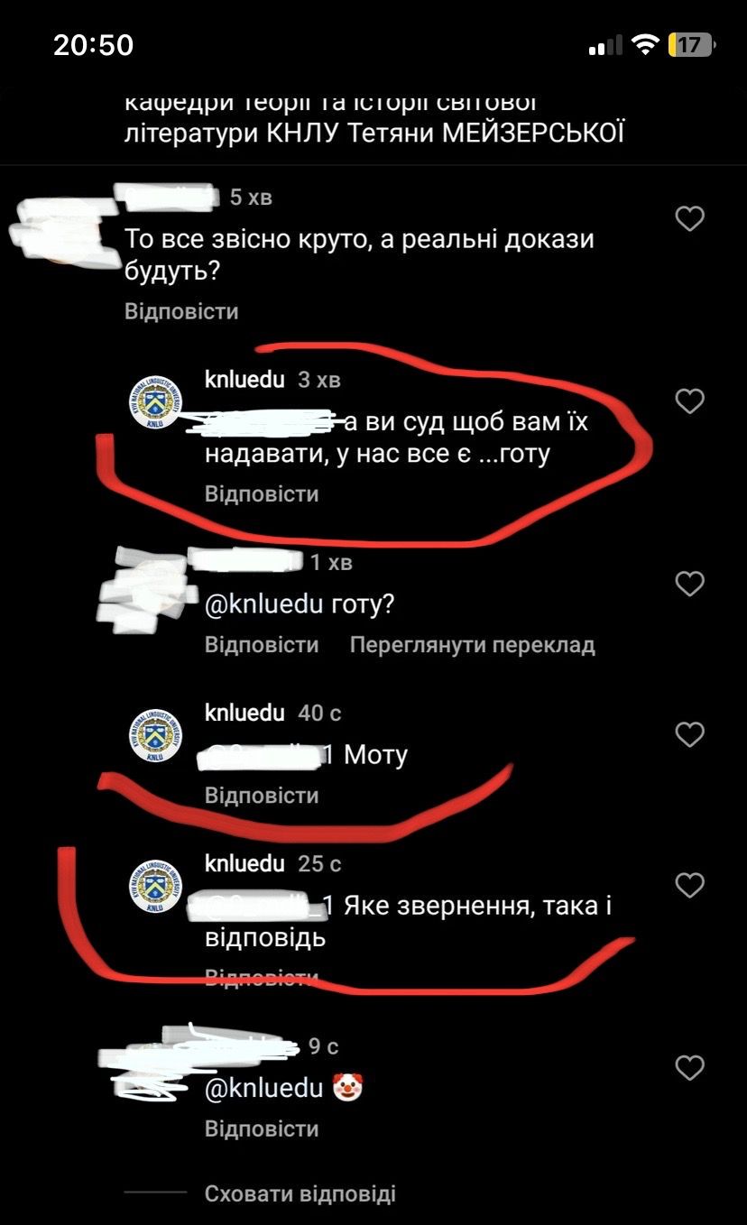This screenshot has width=747, height=1225.
Task: Tap heart next to the "Моту" reply
Action: point(689,734)
